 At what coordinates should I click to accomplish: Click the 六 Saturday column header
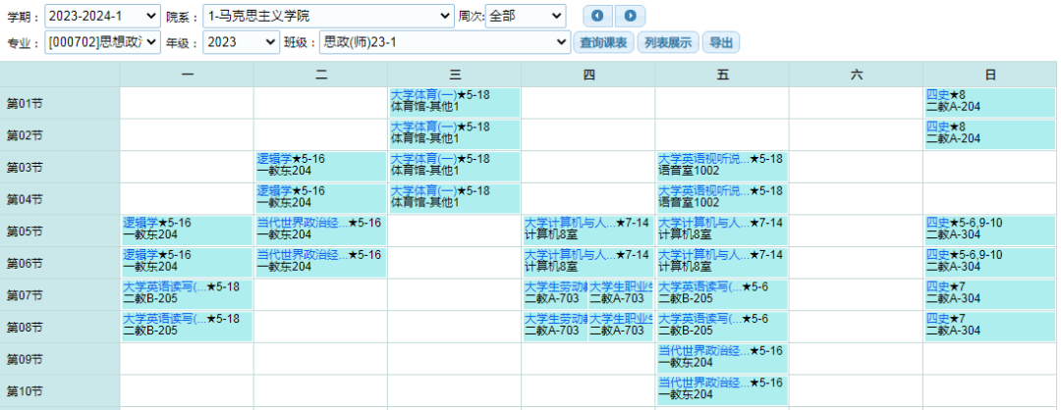pos(856,75)
